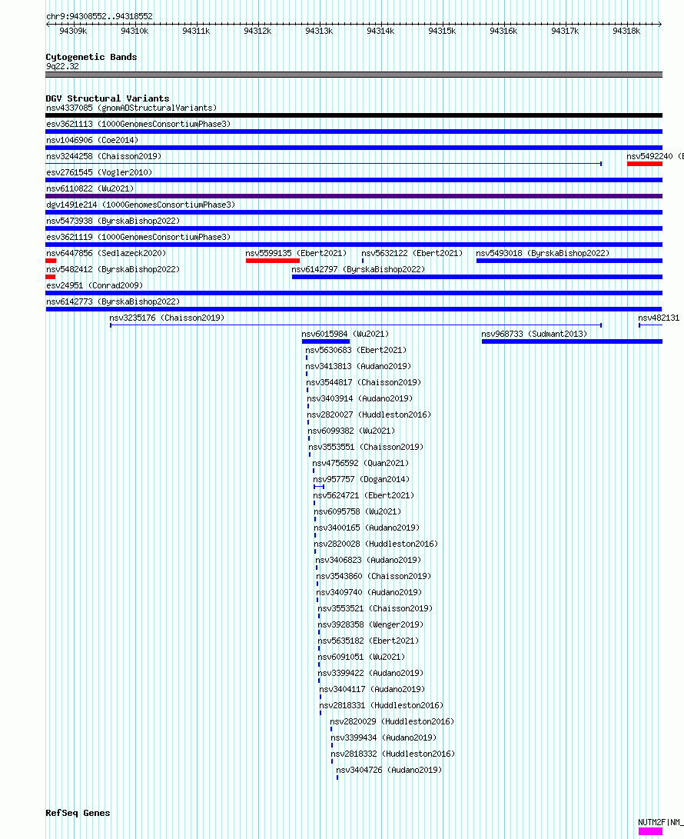Select nsv5635182 (Ebert2021) label
Screen dimensions: 684x839
(368, 641)
